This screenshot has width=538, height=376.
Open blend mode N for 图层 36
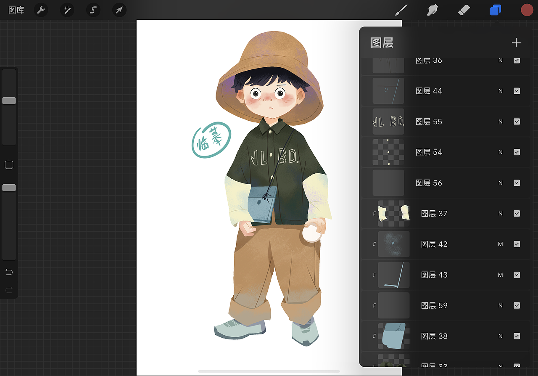point(500,61)
